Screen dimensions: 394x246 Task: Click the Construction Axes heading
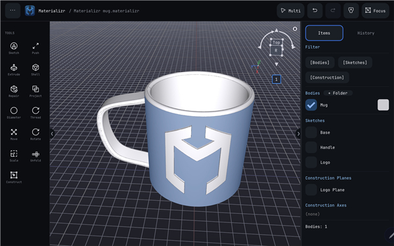pyautogui.click(x=326, y=205)
